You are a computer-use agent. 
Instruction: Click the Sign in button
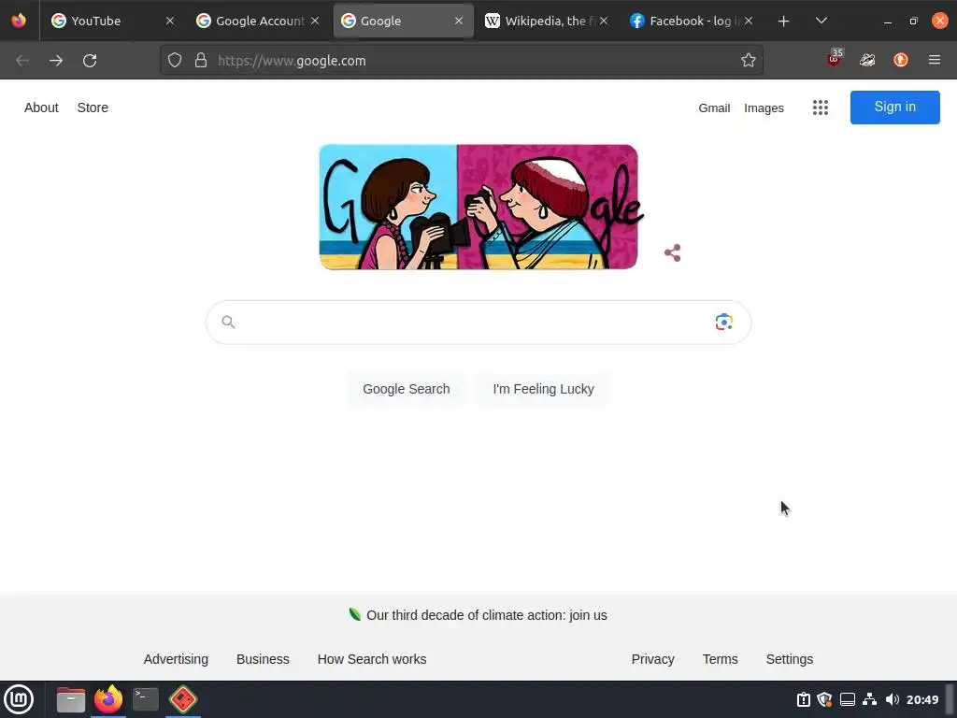click(x=894, y=107)
